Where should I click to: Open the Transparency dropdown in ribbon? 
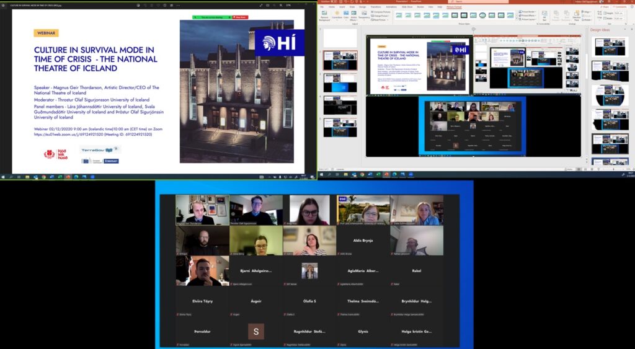364,15
